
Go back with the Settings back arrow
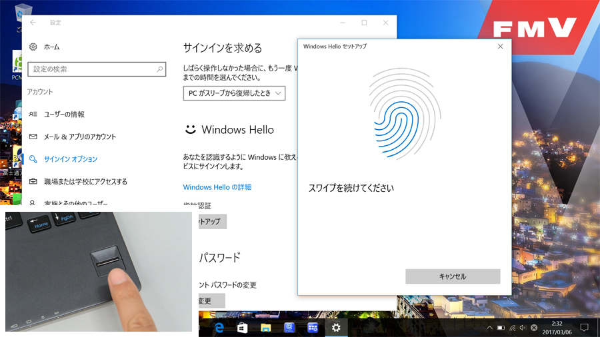pos(33,23)
